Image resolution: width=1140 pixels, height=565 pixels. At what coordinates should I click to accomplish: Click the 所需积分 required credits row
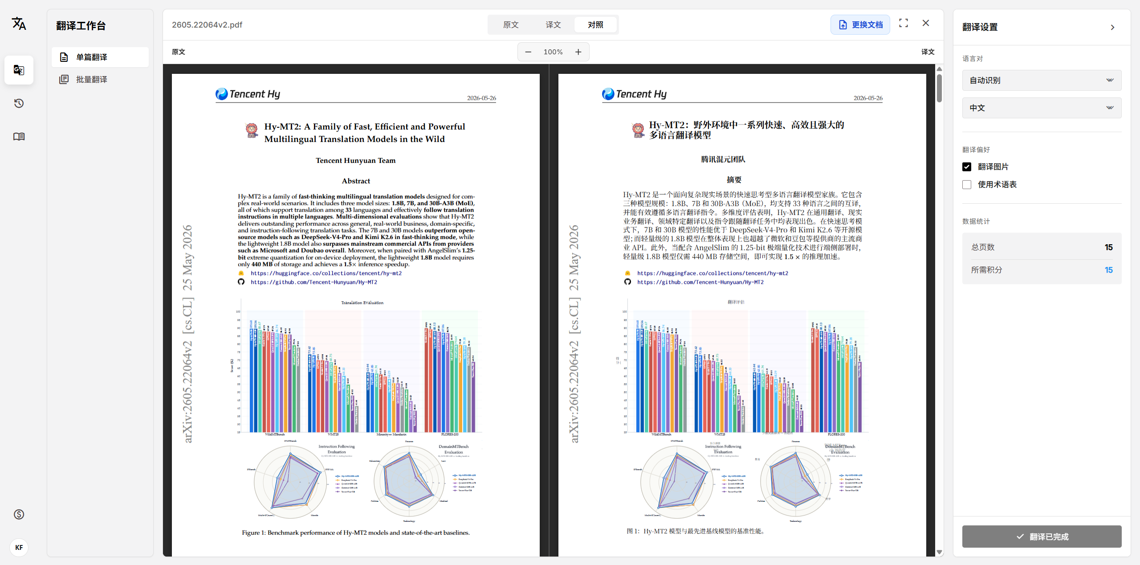pos(1042,270)
